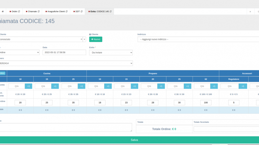Image resolution: width=259 pixels, height=145 pixels.
Task: Click the double-arrow tab overflow icon
Action: point(250,11)
